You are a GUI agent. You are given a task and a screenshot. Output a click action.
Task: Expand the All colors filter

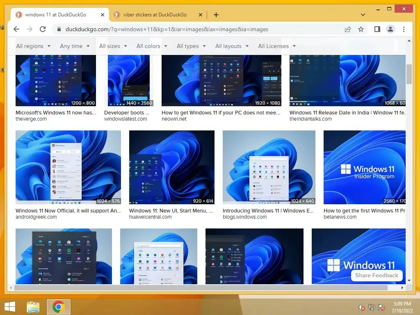pos(152,46)
